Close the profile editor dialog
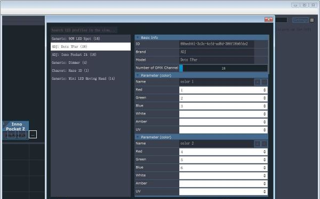Viewport: 320px width, 199px height. pos(269,19)
